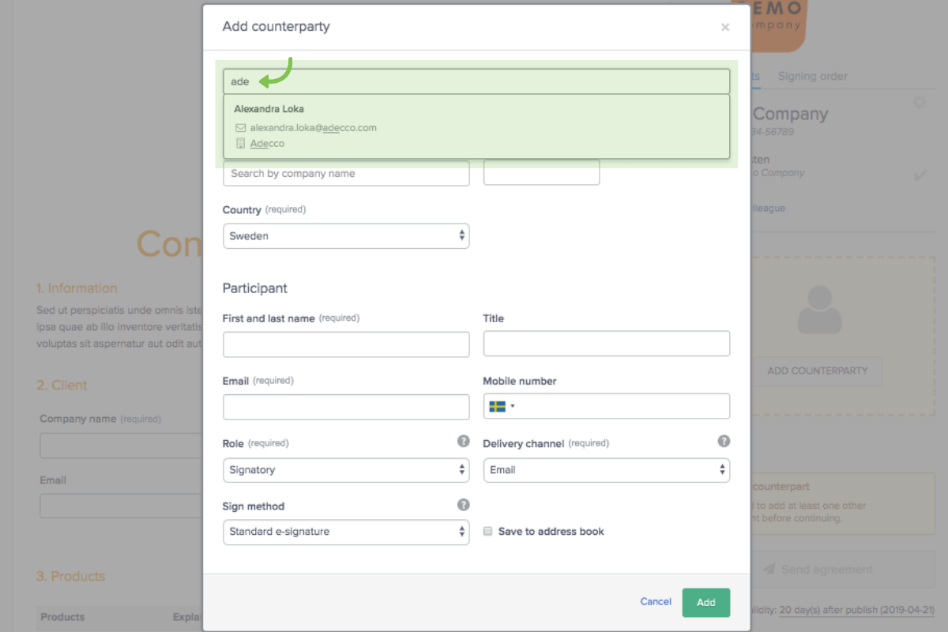Show help for Sign method
Image resolution: width=948 pixels, height=632 pixels.
[x=464, y=505]
